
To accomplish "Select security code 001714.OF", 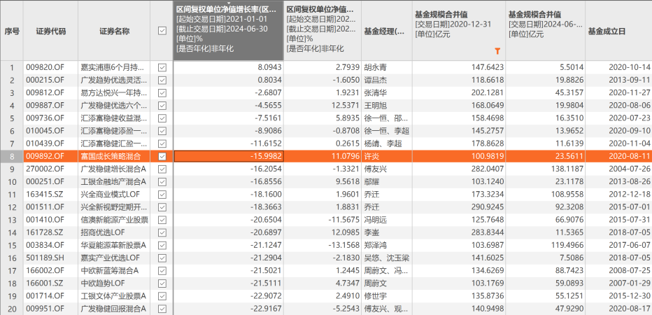I will [45, 296].
